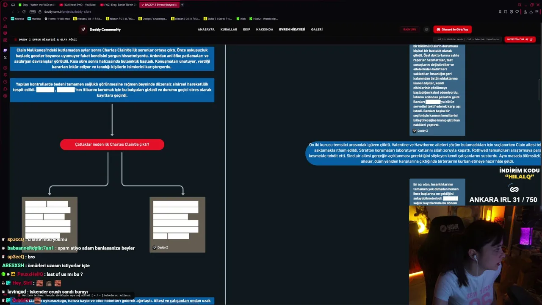Click the pinboard pin icon in toolbar
Screen dimensions: 542x305
pyautogui.click(x=500, y=12)
